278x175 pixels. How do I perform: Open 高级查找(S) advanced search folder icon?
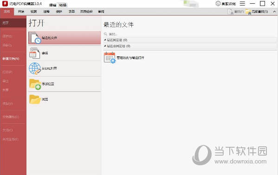point(248,12)
